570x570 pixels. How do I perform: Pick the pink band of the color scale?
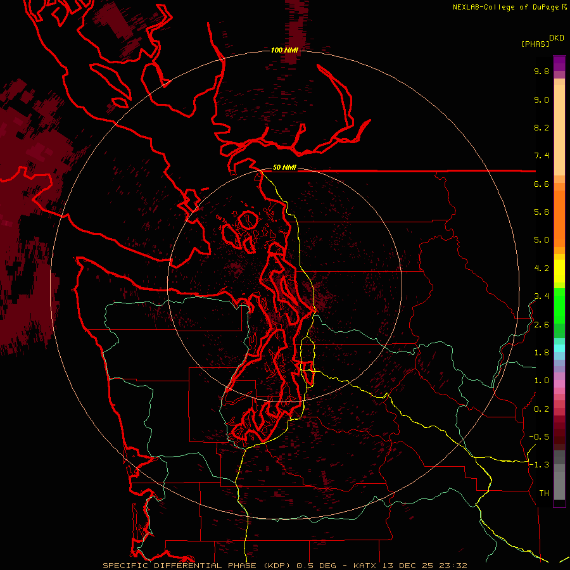pos(559,384)
